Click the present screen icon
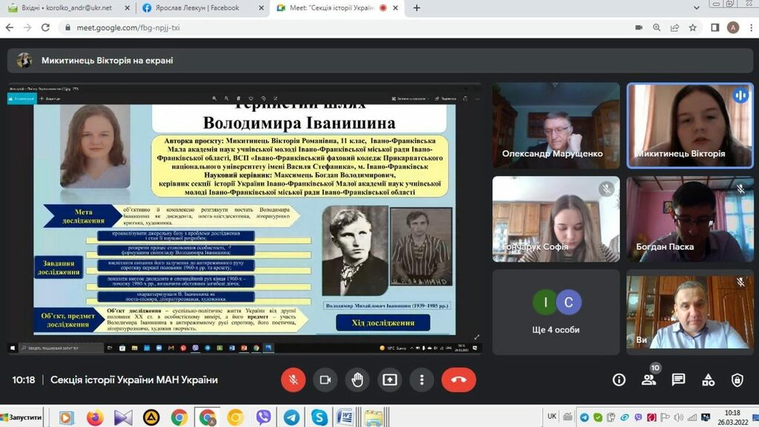This screenshot has width=759, height=427. point(389,380)
